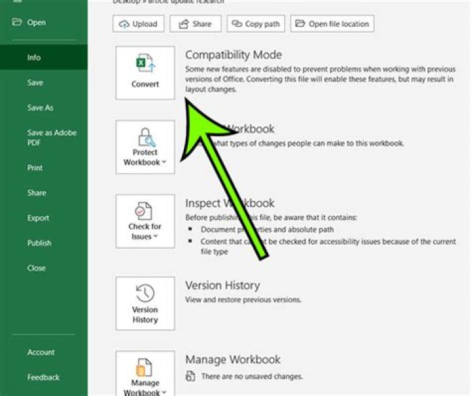Select Publish in the sidebar
The height and width of the screenshot is (396, 471).
coord(44,243)
